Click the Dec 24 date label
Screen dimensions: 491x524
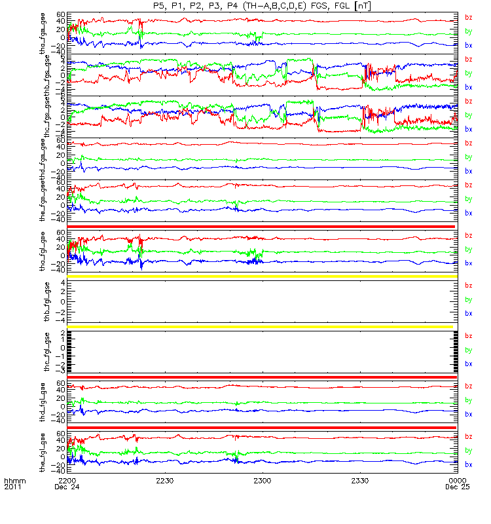[67, 487]
